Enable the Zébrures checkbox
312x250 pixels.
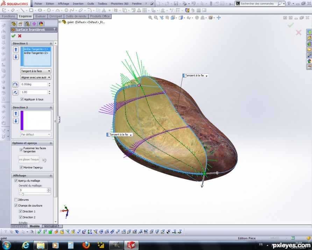tap(16, 200)
